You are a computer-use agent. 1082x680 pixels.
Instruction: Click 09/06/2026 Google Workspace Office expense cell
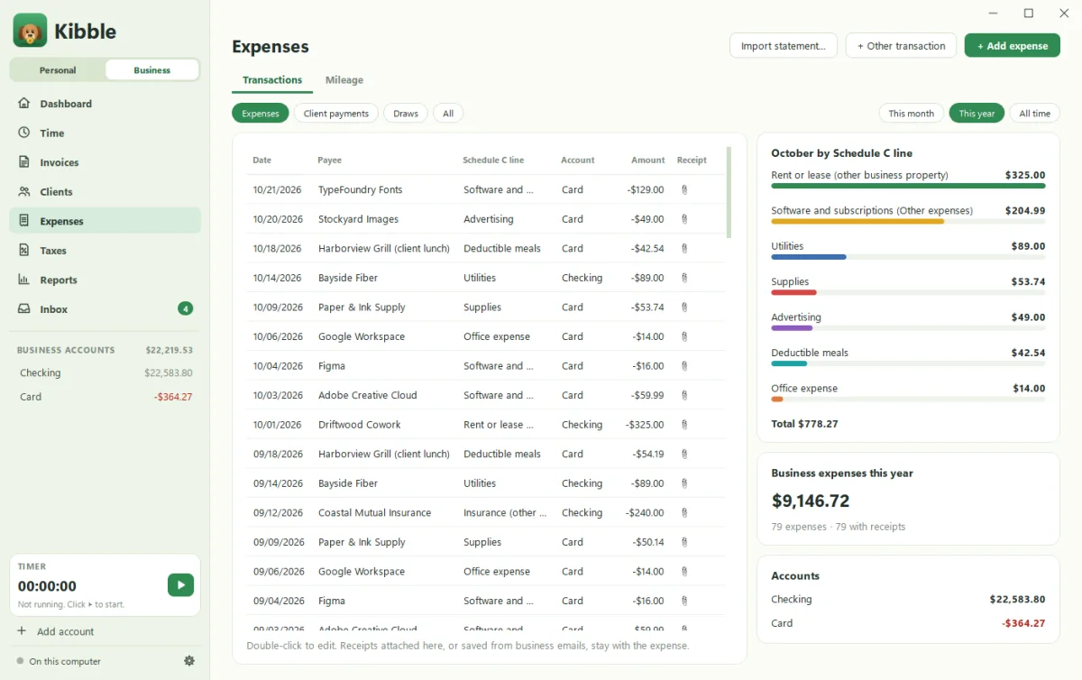coord(497,571)
